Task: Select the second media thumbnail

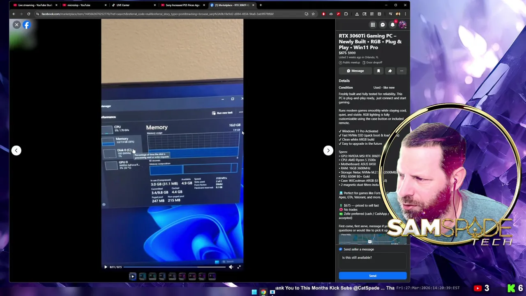Action: (x=142, y=277)
